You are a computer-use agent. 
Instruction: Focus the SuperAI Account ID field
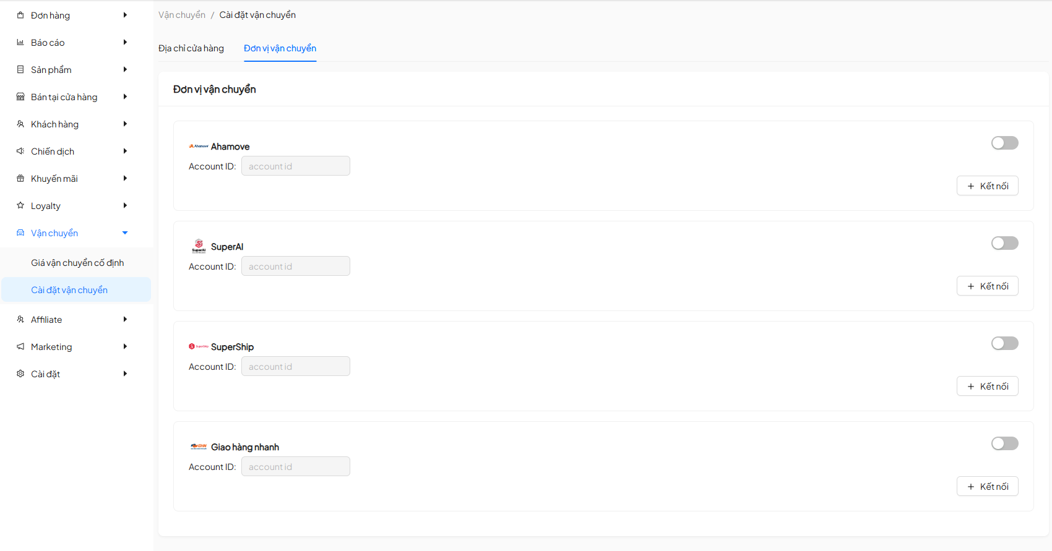[295, 267]
